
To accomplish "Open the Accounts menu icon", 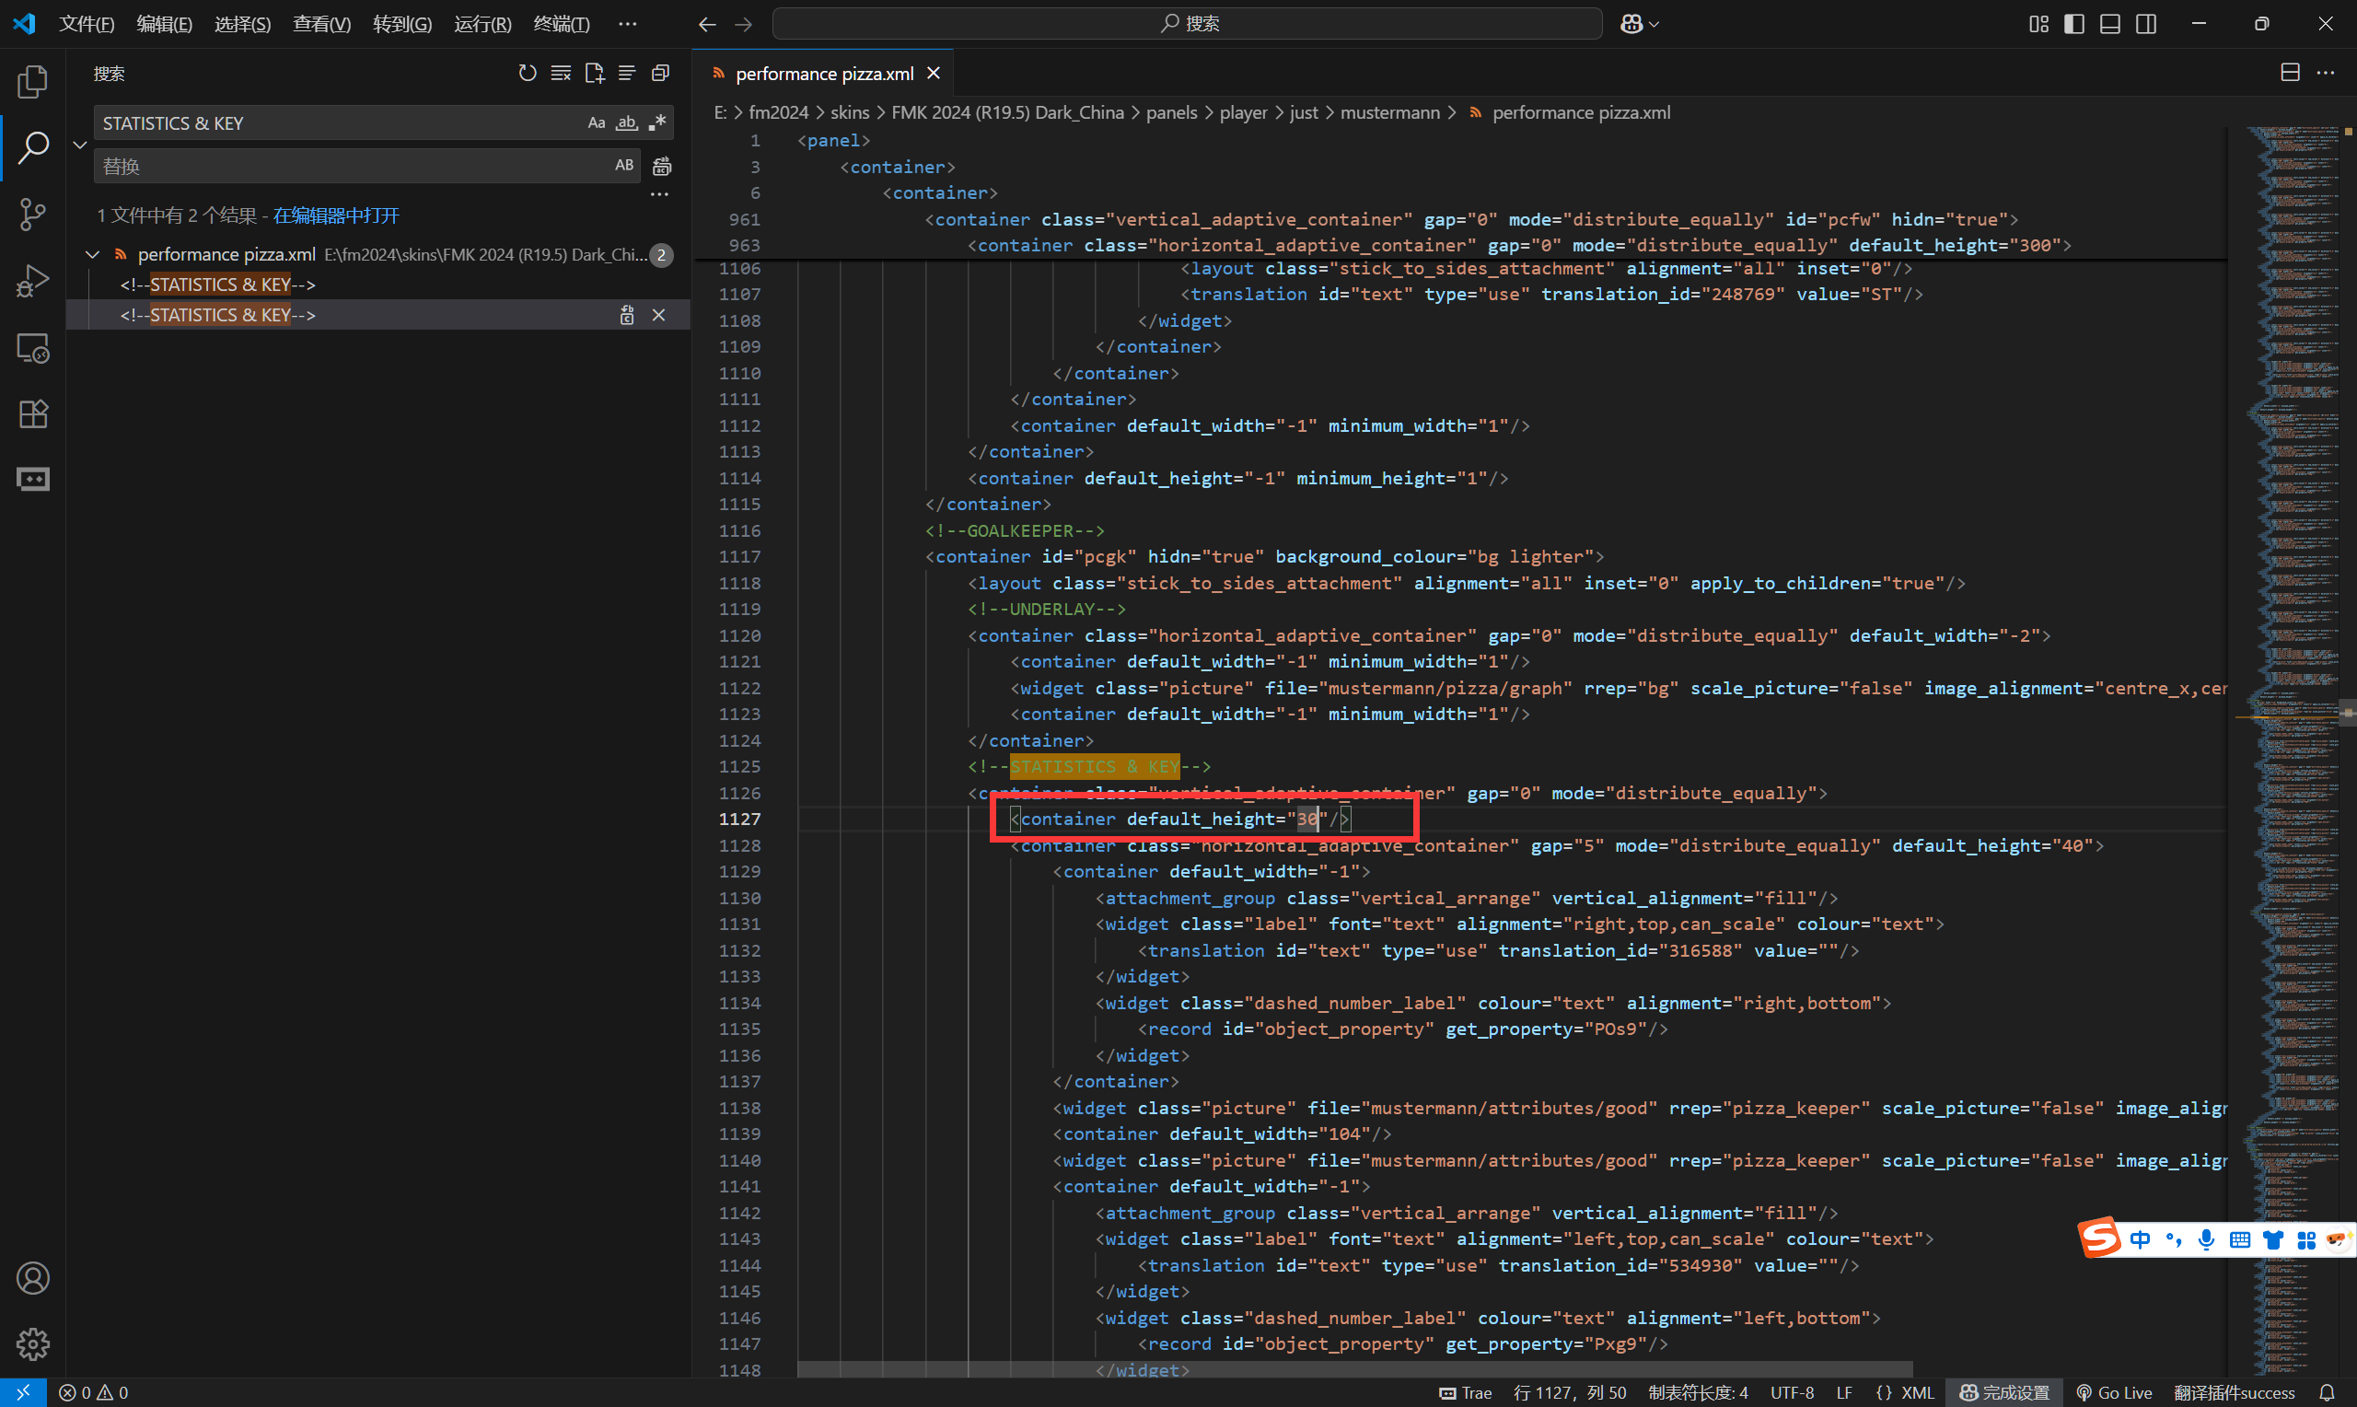I will point(33,1278).
